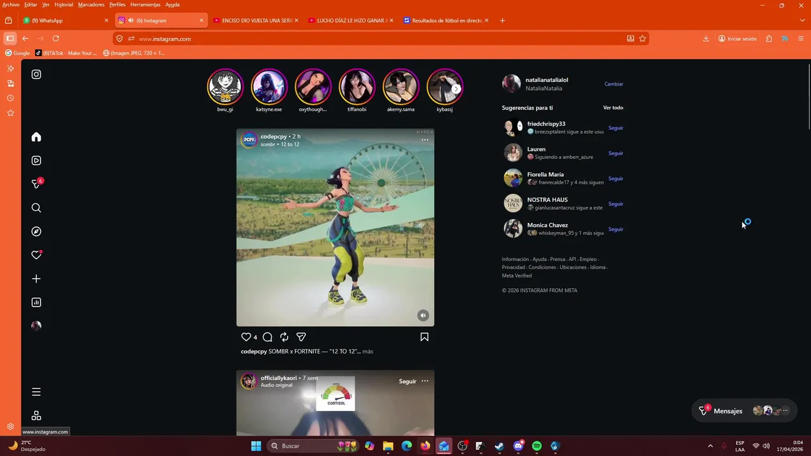811x456 pixels.
Task: Open browser extensions icon
Action: click(769, 39)
